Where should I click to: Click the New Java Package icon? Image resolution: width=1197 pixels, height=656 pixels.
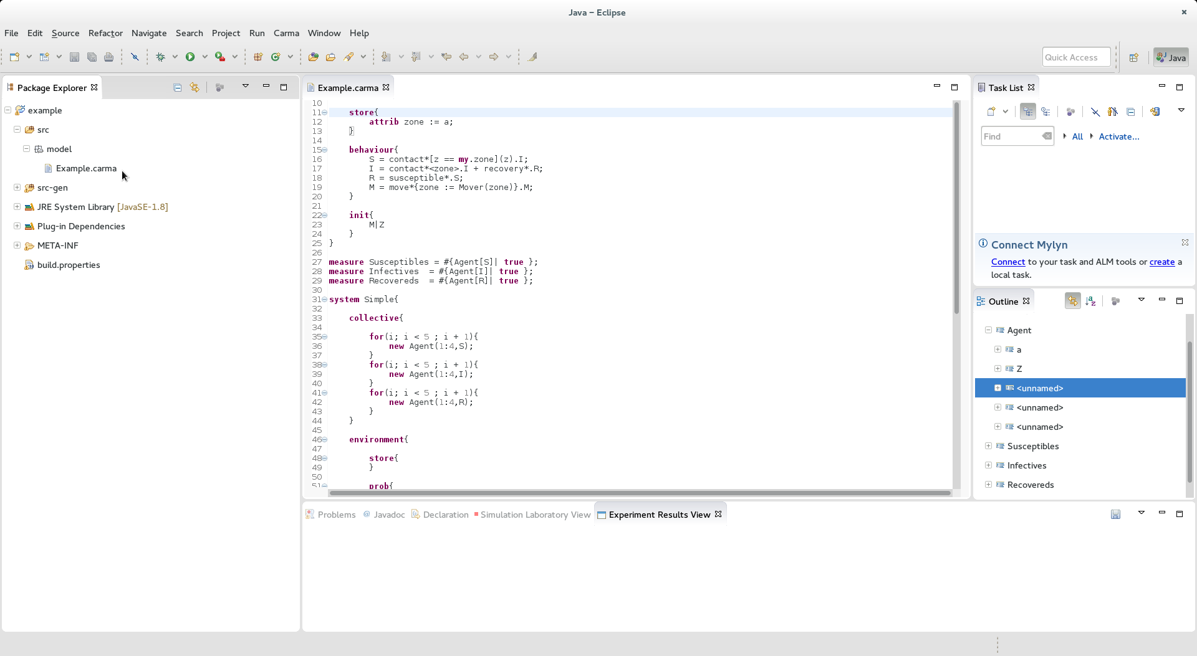[258, 57]
